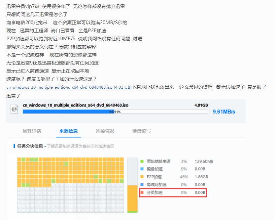The height and width of the screenshot is (220, 274).
Task: Click the blue 镜像加速 legend icon
Action: [142, 169]
